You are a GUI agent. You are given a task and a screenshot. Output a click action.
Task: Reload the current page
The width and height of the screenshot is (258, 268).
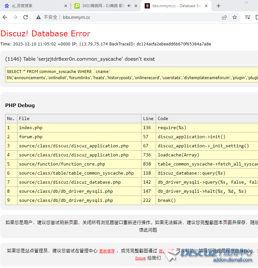point(26,17)
